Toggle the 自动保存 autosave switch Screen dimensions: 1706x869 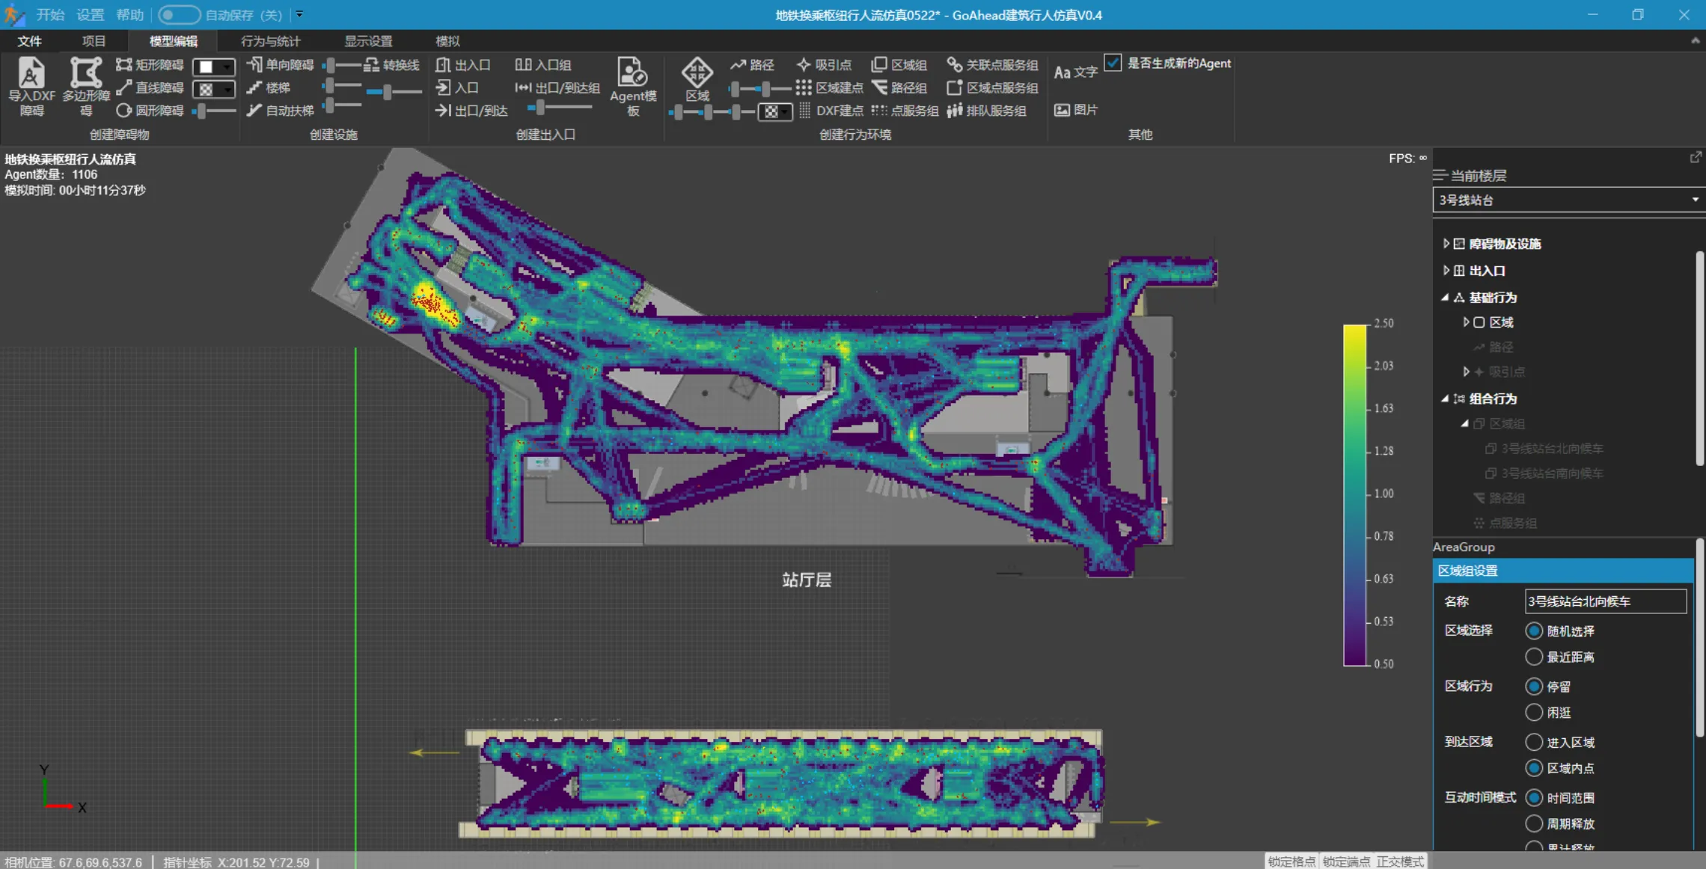(x=178, y=15)
